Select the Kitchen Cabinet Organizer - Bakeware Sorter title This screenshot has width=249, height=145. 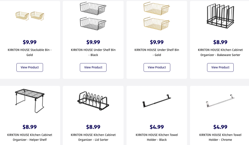(220, 52)
